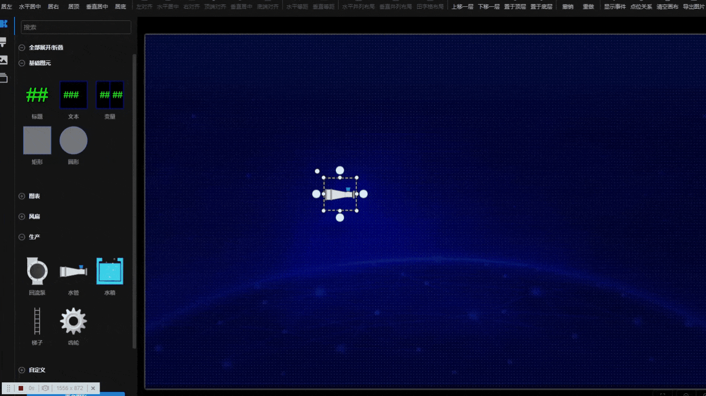Click 下移一层 to move down a layer
The height and width of the screenshot is (396, 706).
[x=489, y=6]
